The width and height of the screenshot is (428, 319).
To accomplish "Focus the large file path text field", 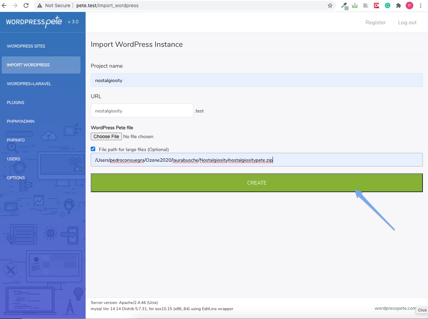I will coord(256,160).
